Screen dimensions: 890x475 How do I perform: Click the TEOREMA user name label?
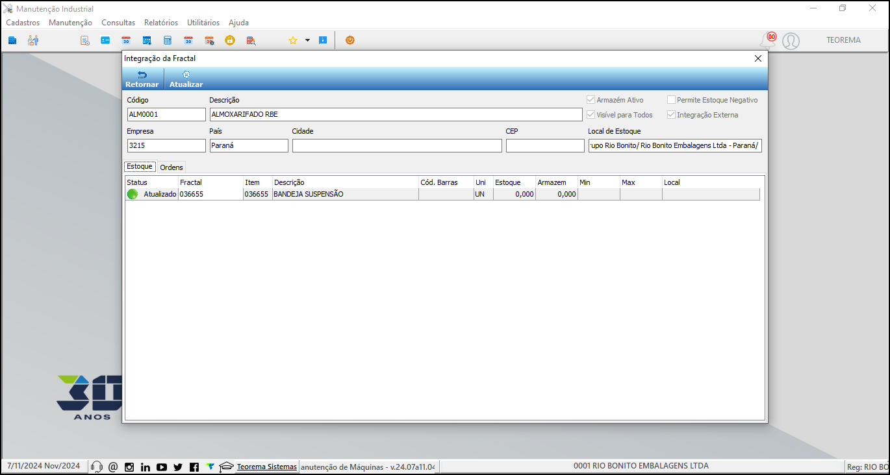[843, 40]
